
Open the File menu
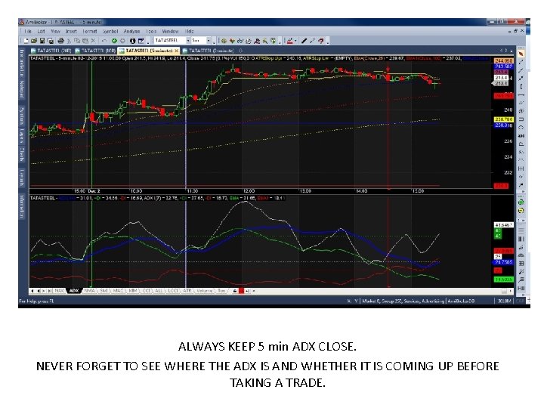coord(28,31)
